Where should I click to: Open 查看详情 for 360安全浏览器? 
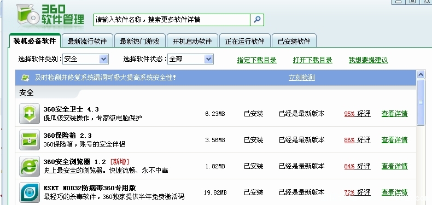click(x=394, y=166)
